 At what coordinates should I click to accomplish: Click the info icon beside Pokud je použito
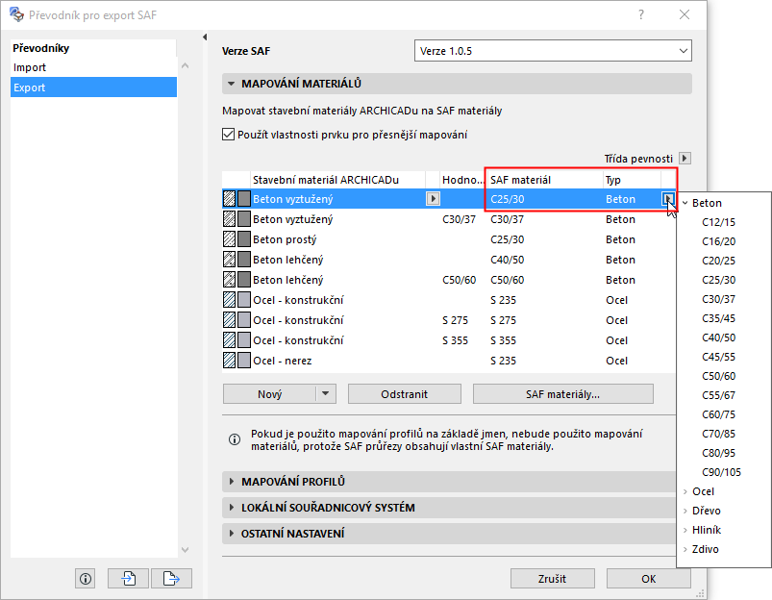click(235, 439)
